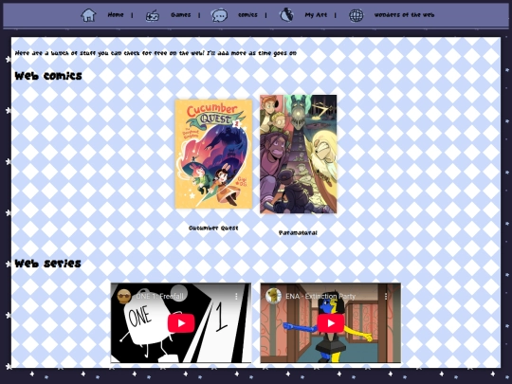Open more options on ENA video
The width and height of the screenshot is (512, 384).
click(x=386, y=296)
